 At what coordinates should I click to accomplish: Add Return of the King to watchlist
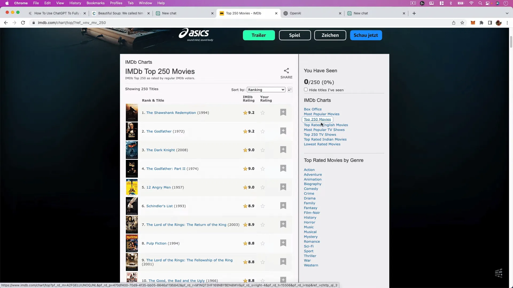pyautogui.click(x=283, y=224)
